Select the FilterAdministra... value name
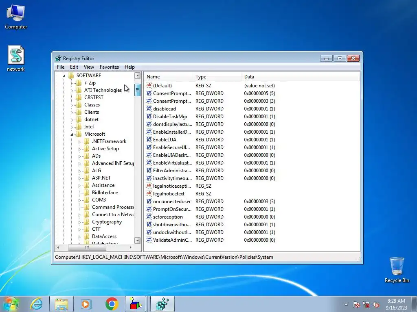Viewport: 417px width, 312px height. pyautogui.click(x=172, y=170)
